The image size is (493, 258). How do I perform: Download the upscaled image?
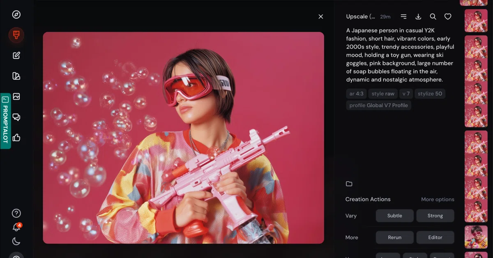tap(418, 16)
